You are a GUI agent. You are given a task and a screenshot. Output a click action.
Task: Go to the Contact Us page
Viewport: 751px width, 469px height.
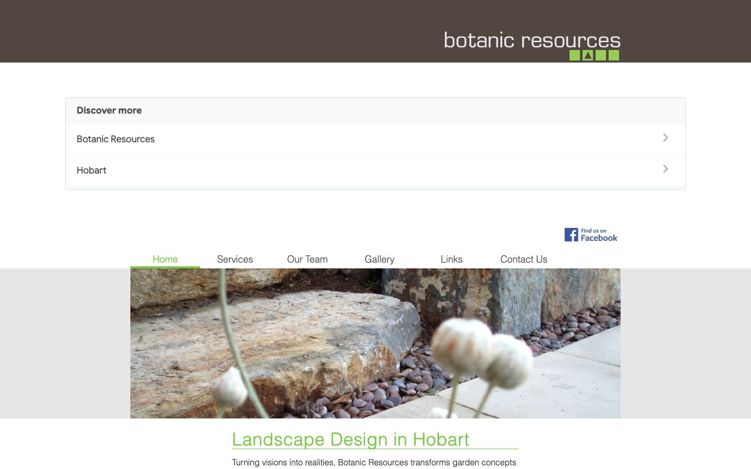coord(524,259)
